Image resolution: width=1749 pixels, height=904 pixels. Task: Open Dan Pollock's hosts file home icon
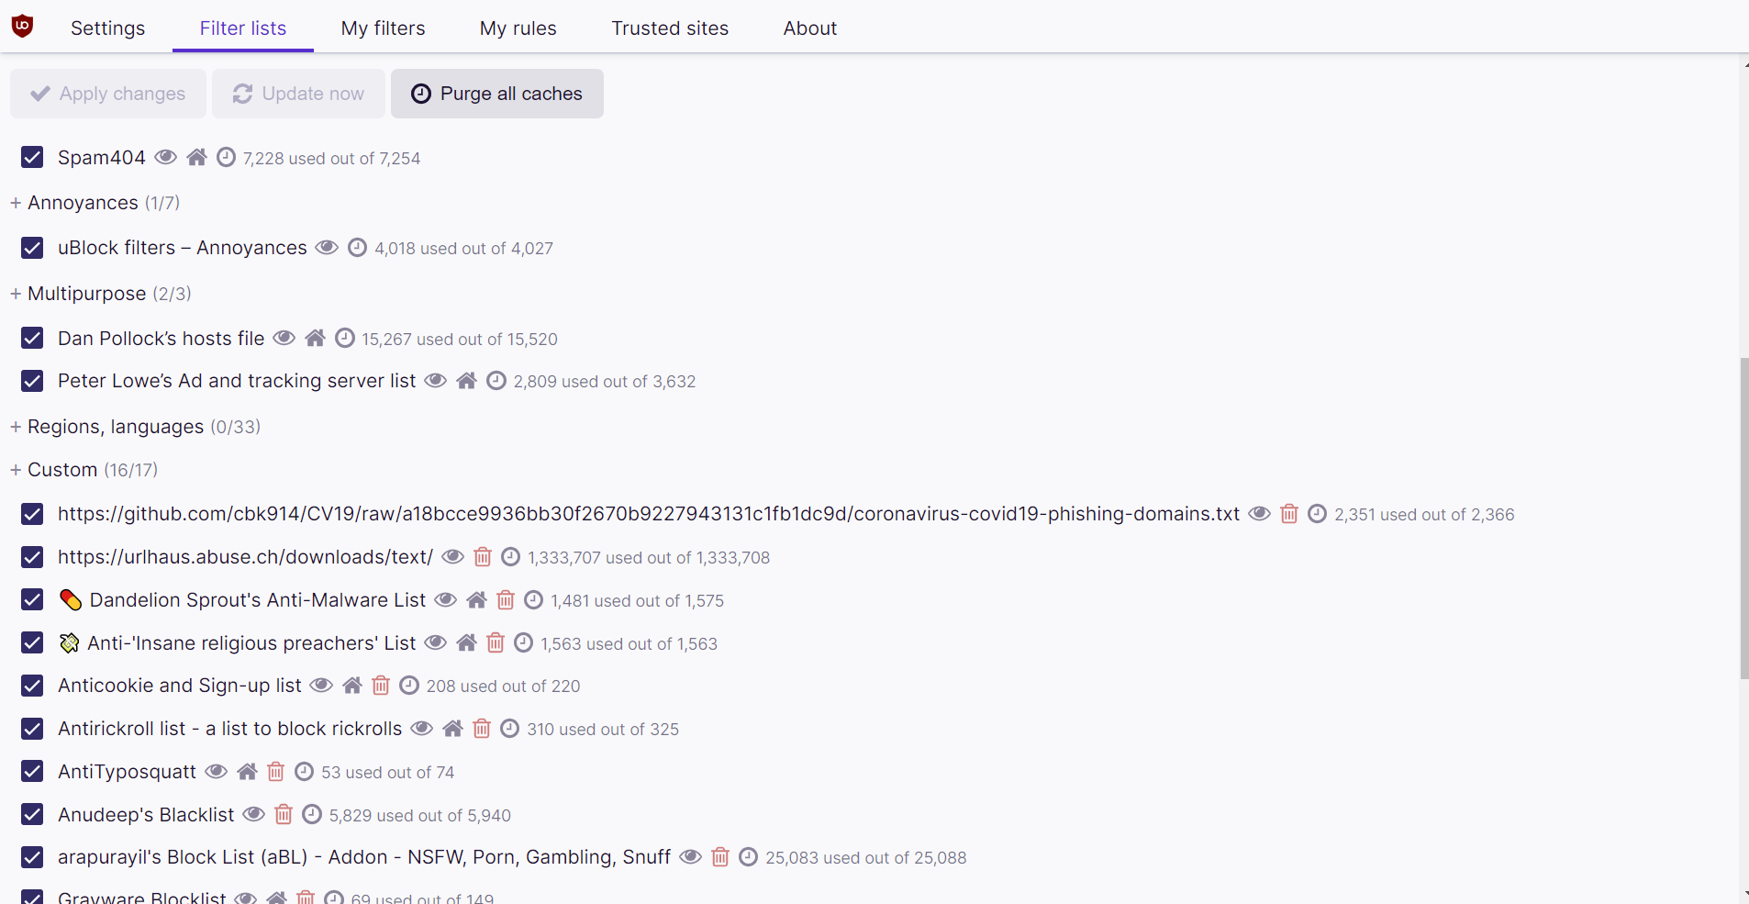pos(315,338)
